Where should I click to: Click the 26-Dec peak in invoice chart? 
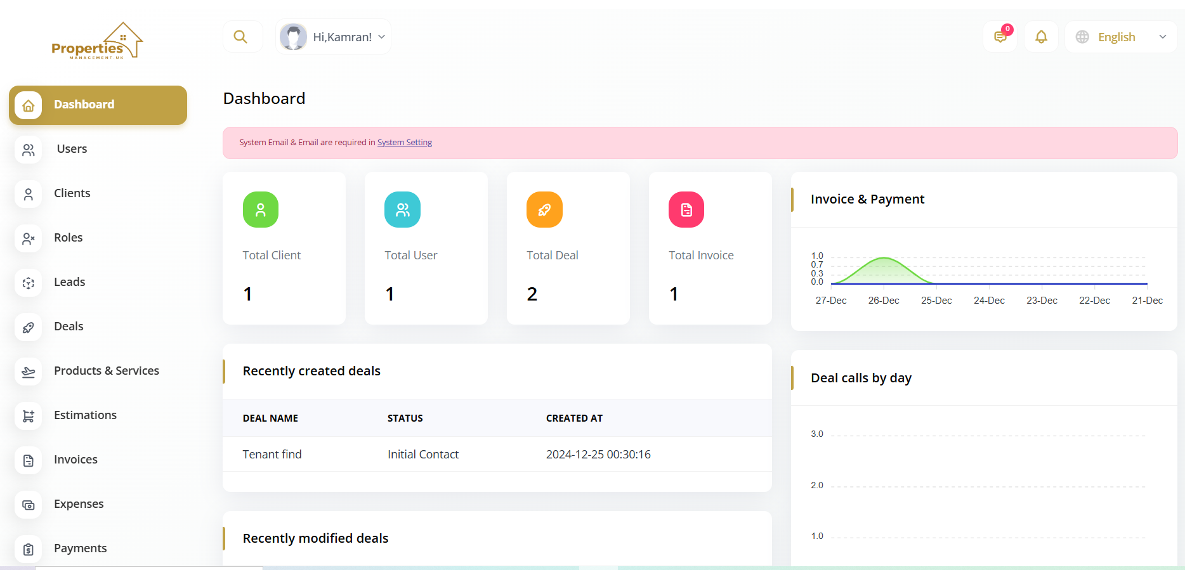[884, 258]
